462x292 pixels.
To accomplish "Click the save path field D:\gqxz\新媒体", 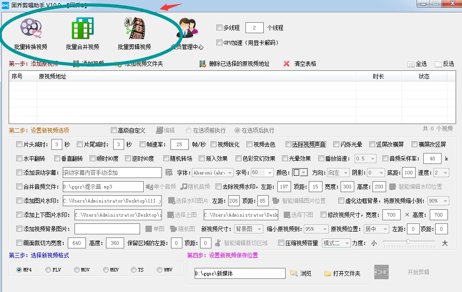I will [x=240, y=273].
